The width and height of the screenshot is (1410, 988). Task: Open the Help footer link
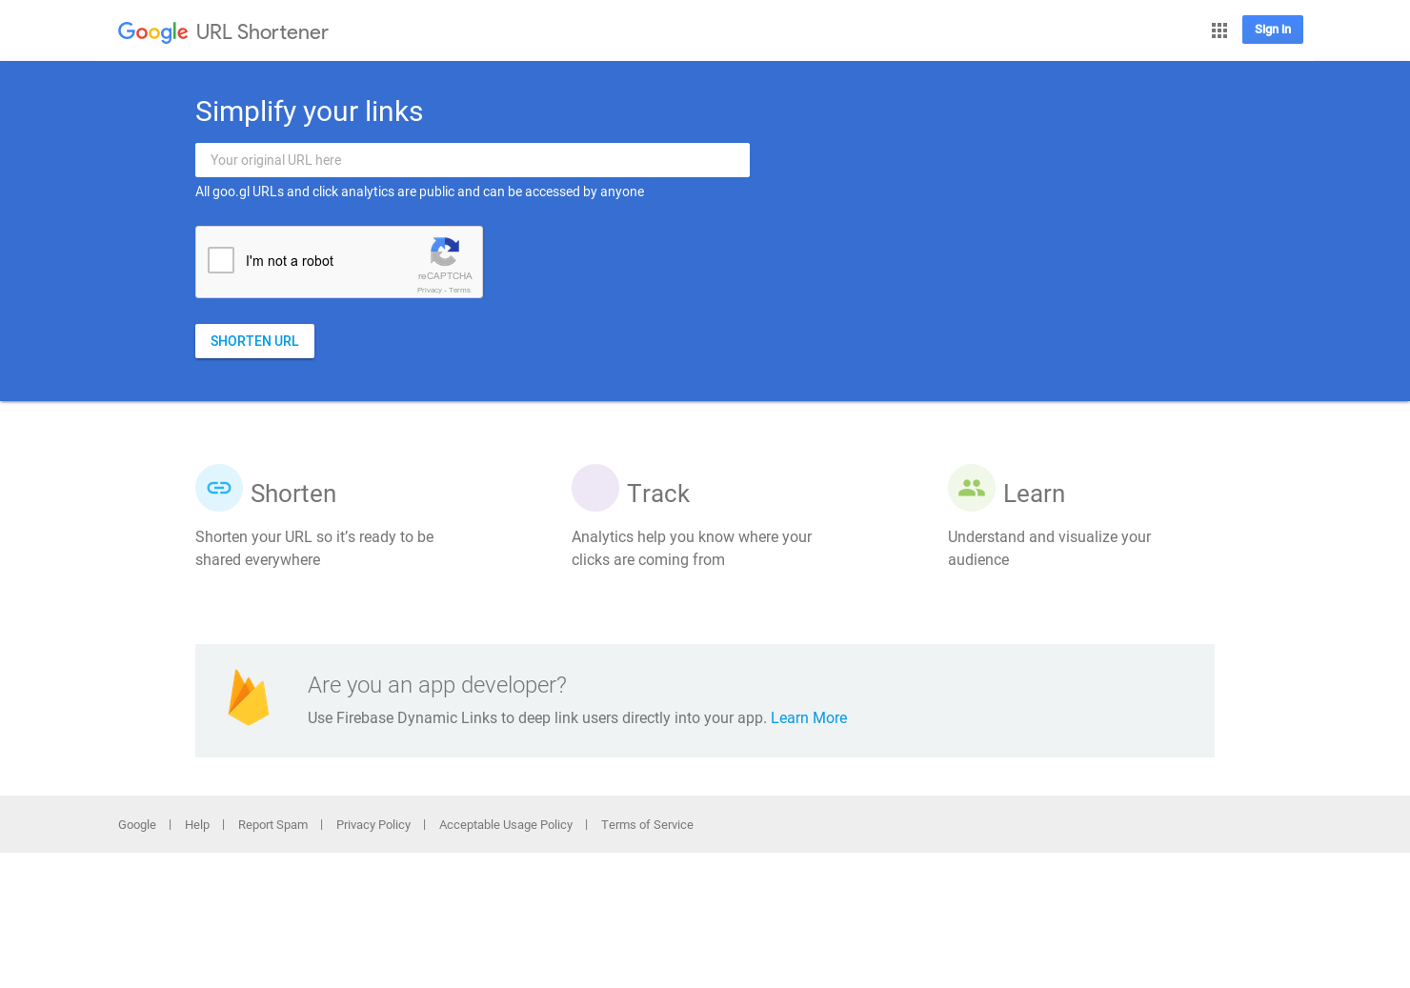pyautogui.click(x=197, y=825)
